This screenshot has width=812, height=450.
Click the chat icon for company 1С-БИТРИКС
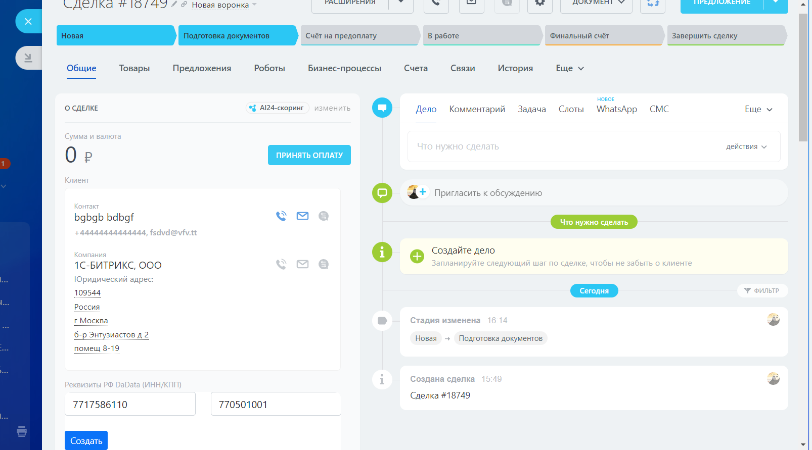click(324, 264)
